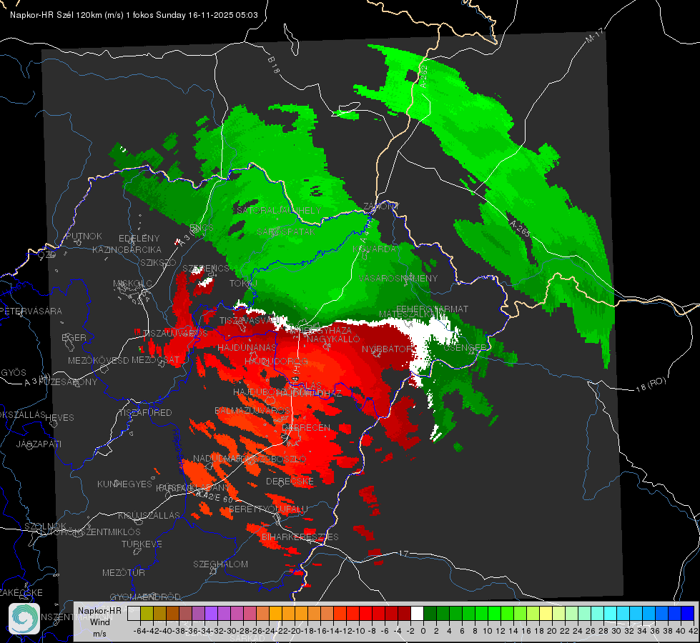Click the B 18 road label
The height and width of the screenshot is (643, 700).
273,65
